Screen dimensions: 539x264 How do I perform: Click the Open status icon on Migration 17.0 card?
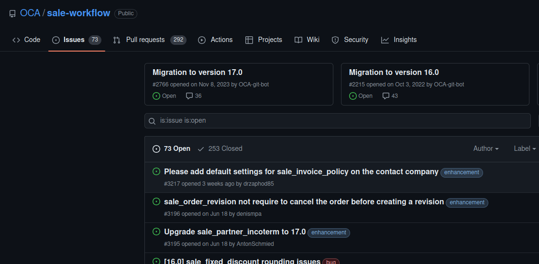click(156, 96)
